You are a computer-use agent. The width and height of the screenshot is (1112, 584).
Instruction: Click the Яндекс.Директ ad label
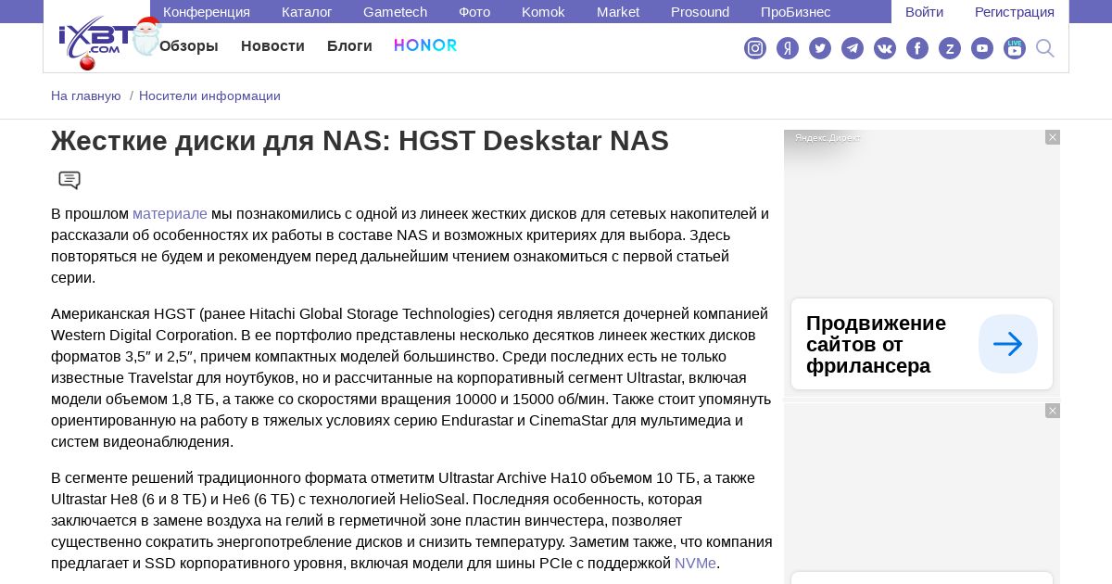coord(828,137)
